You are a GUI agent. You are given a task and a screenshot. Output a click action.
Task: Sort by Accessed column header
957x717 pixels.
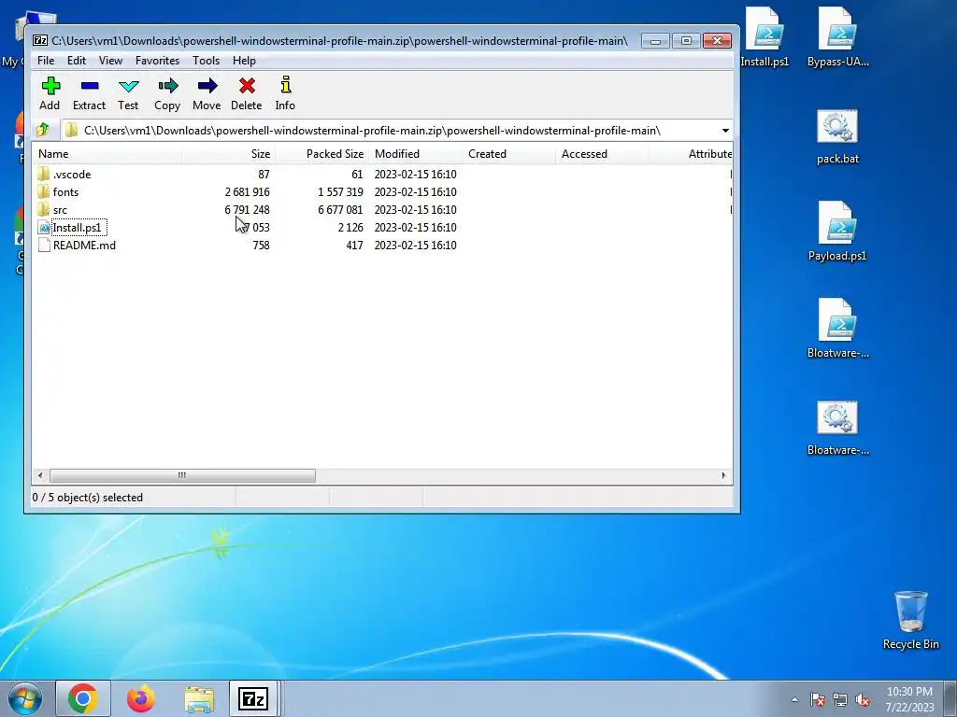point(602,154)
